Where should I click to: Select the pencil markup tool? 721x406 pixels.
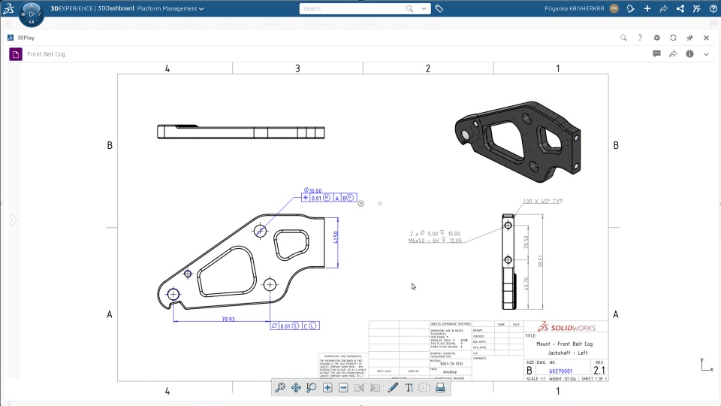coord(393,388)
